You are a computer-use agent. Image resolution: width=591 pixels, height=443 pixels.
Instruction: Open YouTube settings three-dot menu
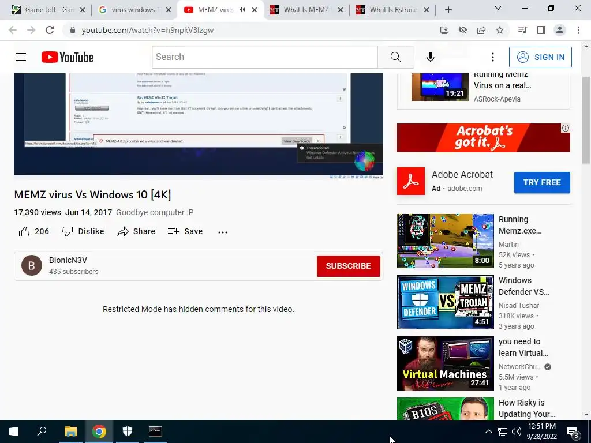[493, 57]
